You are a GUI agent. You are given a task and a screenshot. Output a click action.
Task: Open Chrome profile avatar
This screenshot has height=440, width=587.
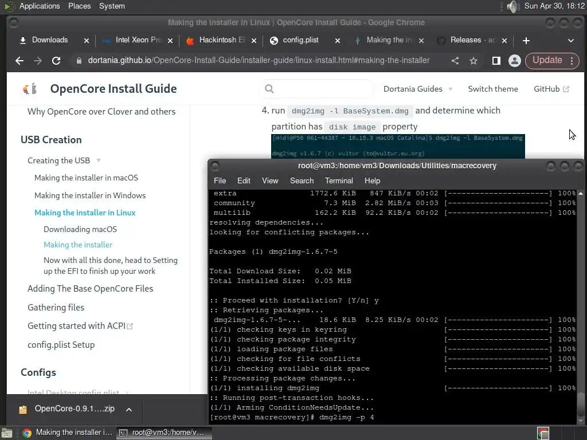tap(515, 61)
